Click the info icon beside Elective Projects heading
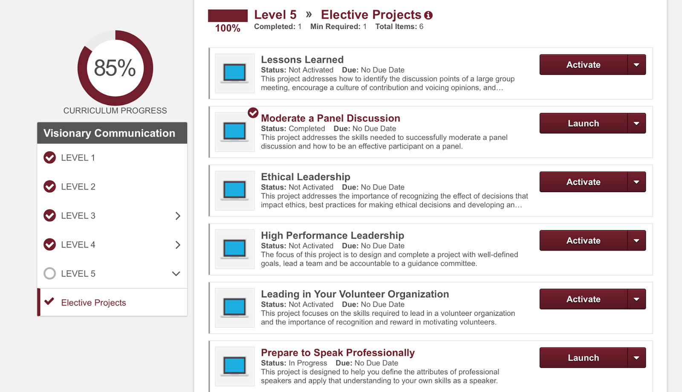The width and height of the screenshot is (682, 392). (429, 14)
